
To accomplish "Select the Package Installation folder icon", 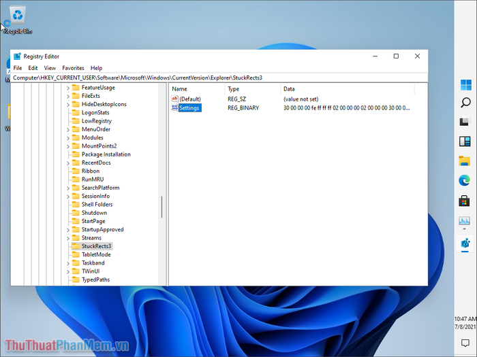I will (x=76, y=154).
